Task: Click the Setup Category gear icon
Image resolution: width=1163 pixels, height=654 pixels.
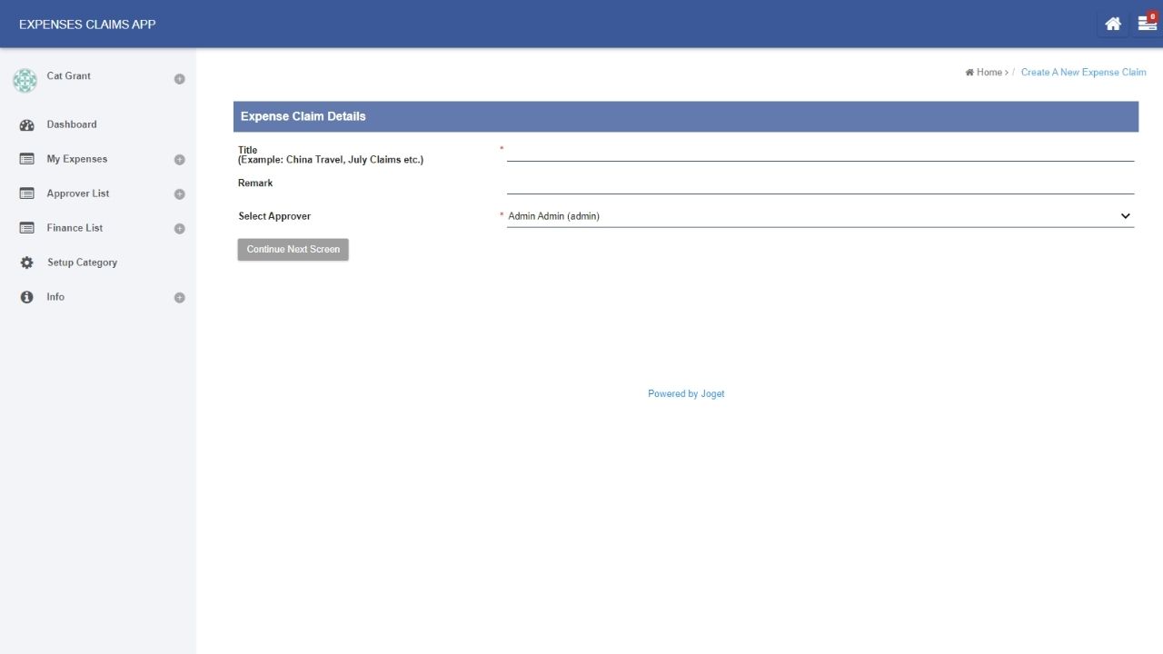Action: click(x=26, y=263)
